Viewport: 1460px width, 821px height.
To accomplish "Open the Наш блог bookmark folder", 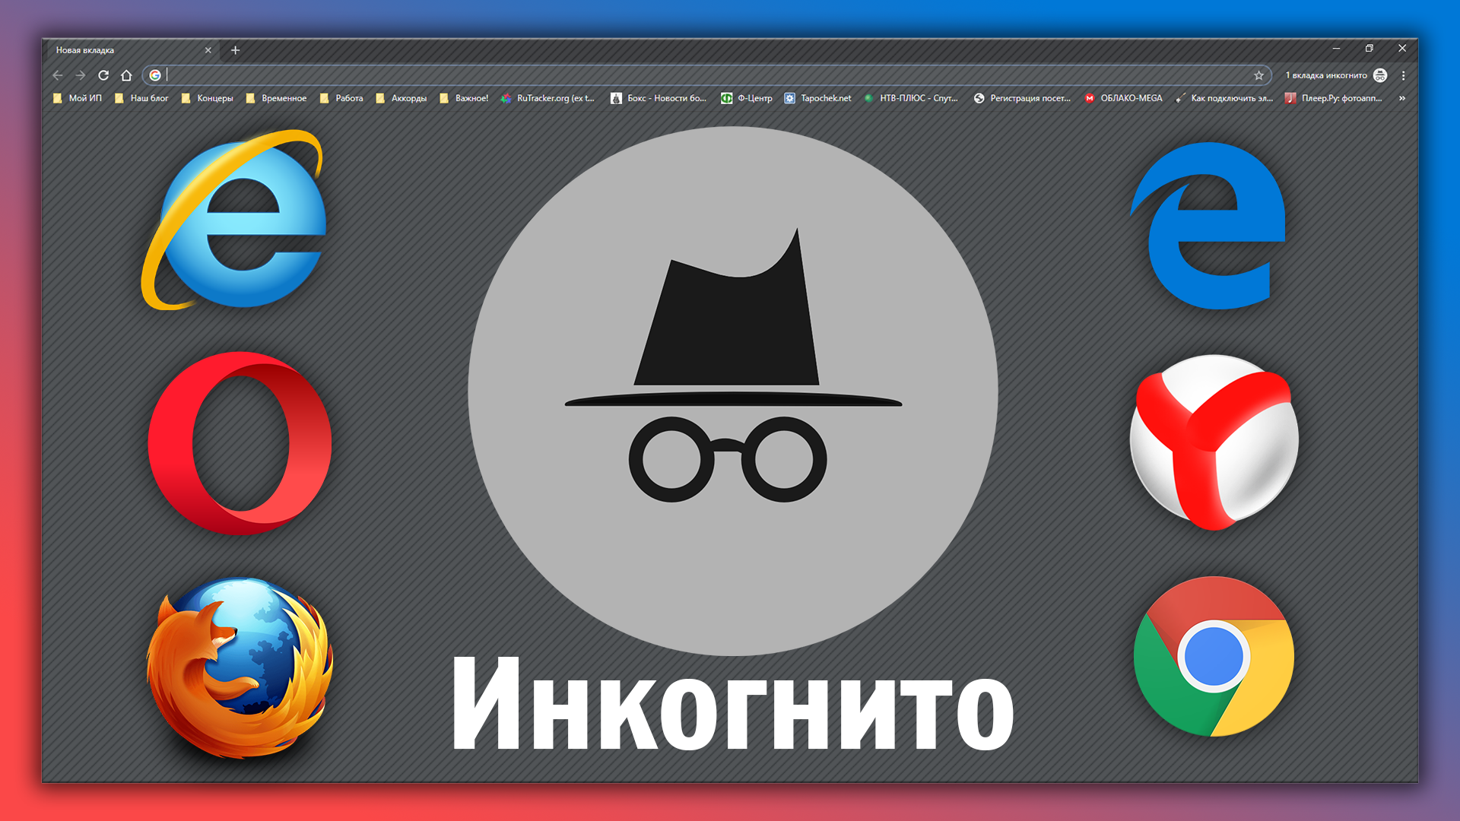I will (x=141, y=98).
